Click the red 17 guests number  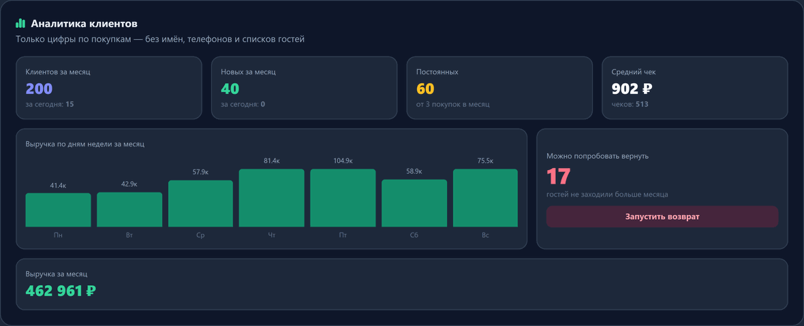[x=559, y=176]
